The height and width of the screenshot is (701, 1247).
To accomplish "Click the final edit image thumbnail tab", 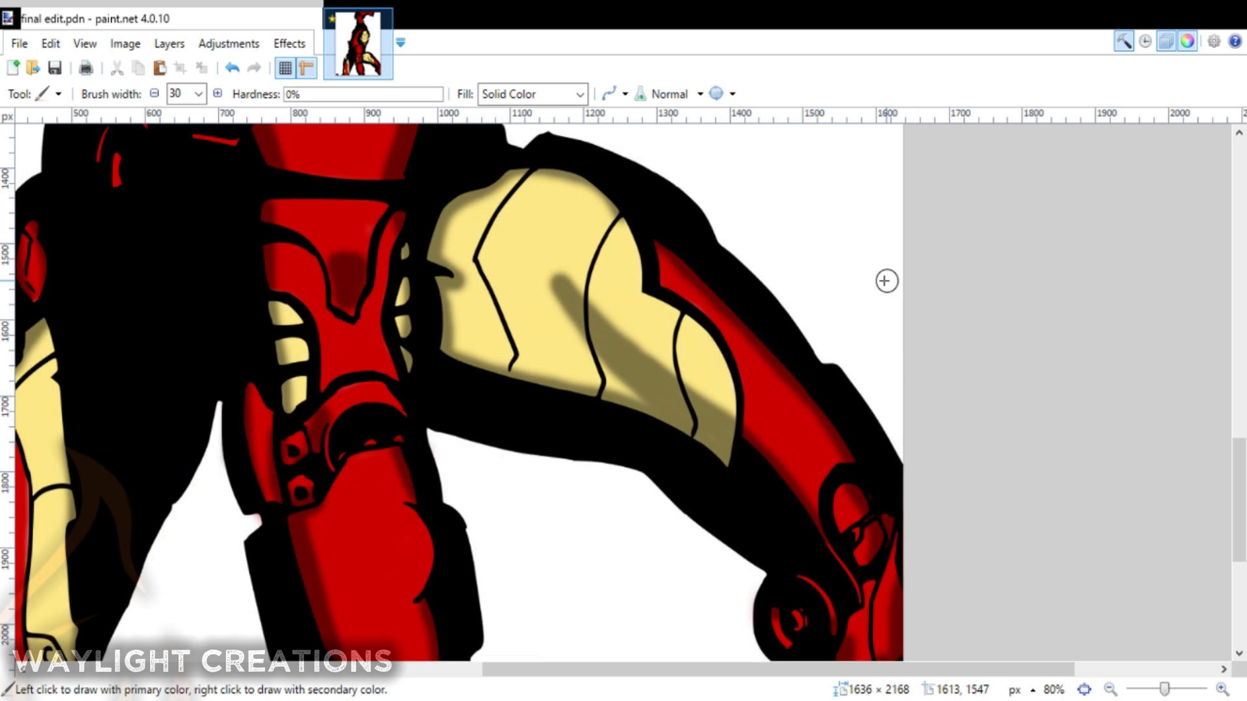I will tap(359, 43).
